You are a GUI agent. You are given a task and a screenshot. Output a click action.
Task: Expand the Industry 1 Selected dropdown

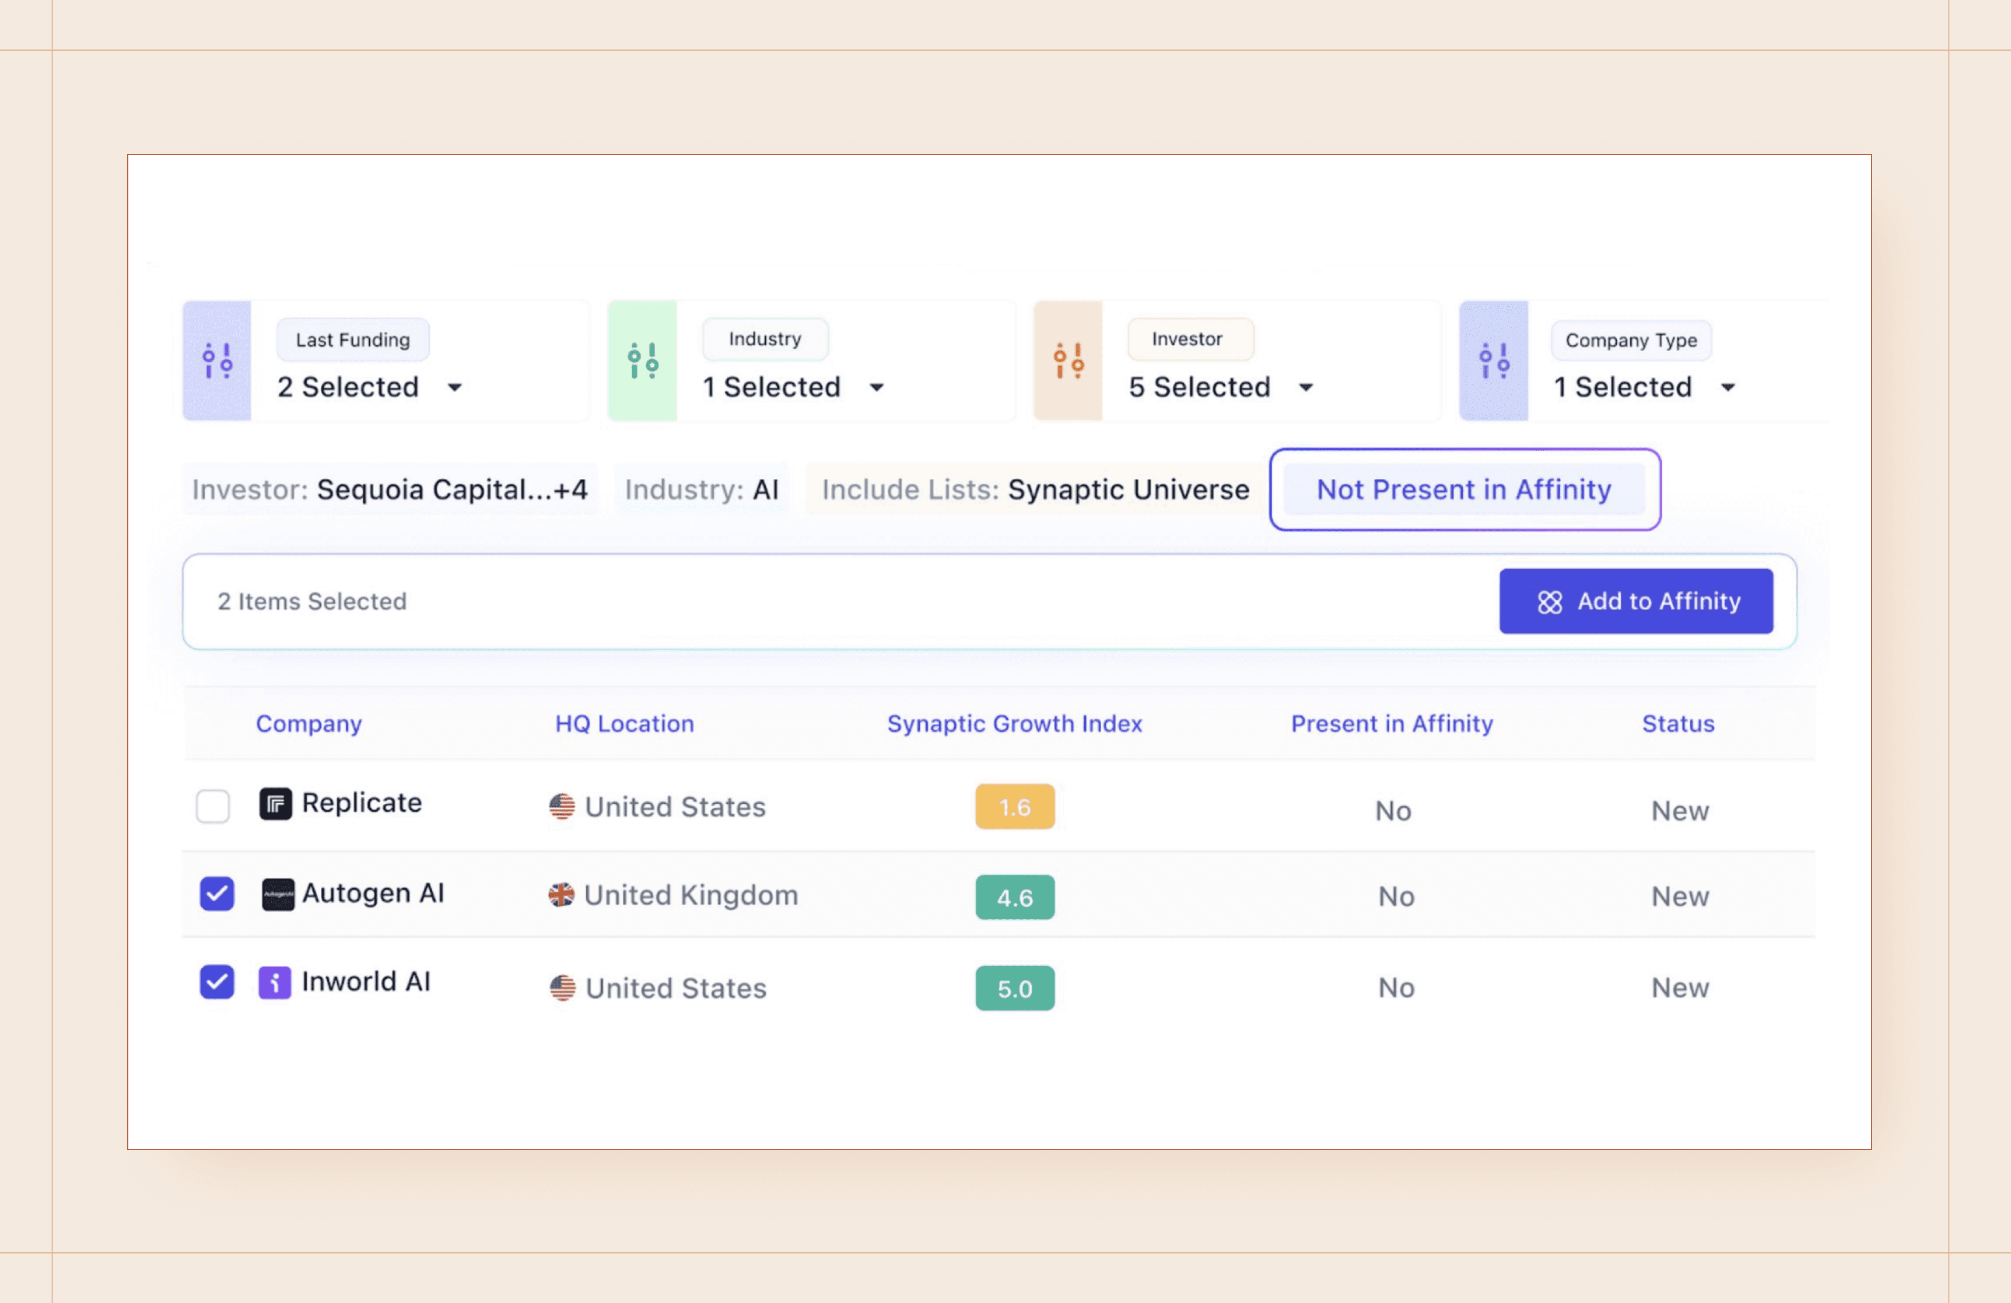pyautogui.click(x=793, y=388)
